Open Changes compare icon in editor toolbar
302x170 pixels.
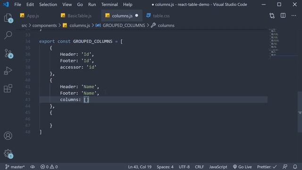point(272,16)
